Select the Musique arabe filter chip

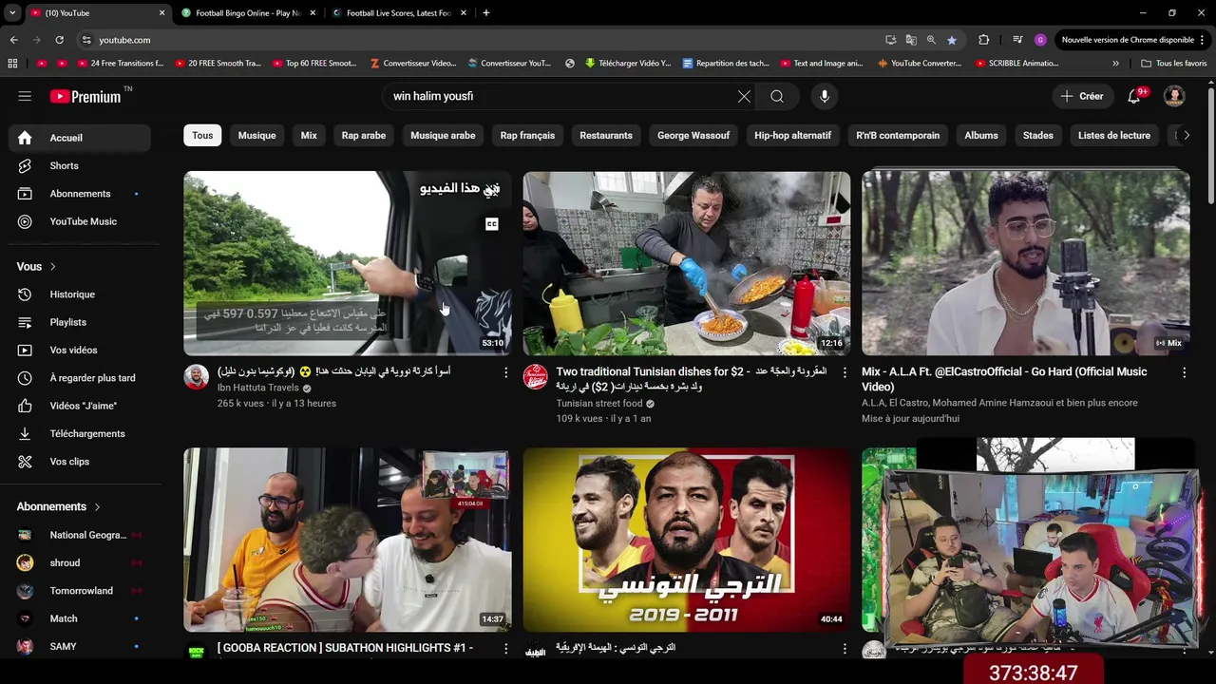coord(443,135)
